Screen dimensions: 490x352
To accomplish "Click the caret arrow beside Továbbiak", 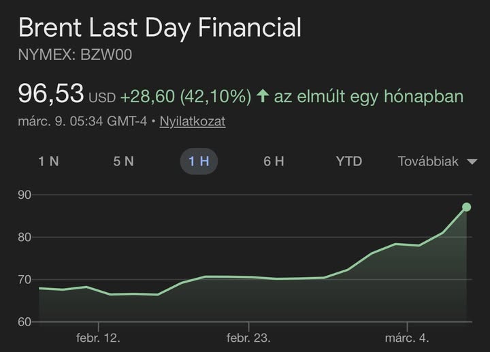I will 472,162.
